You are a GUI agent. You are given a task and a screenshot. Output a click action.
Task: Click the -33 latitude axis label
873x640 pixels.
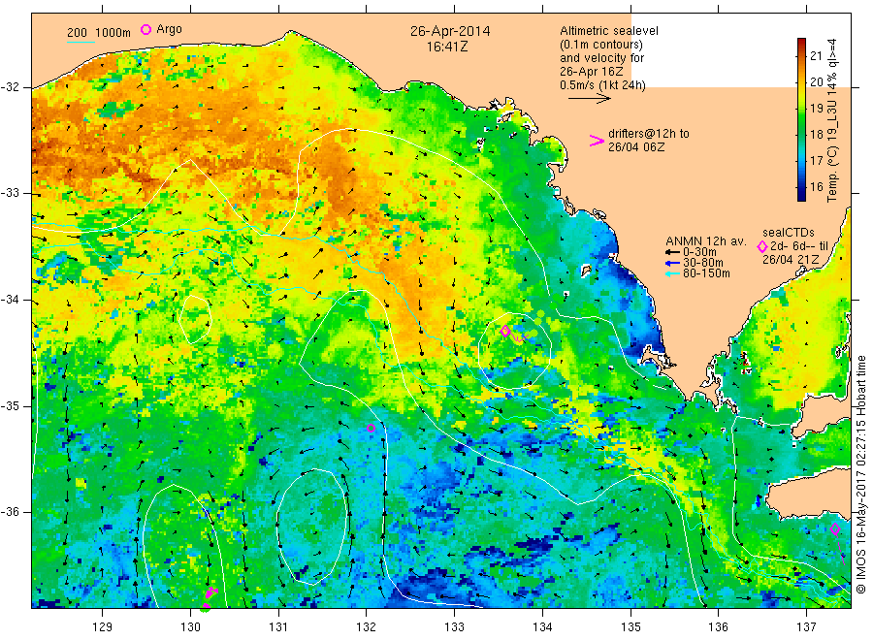10,193
